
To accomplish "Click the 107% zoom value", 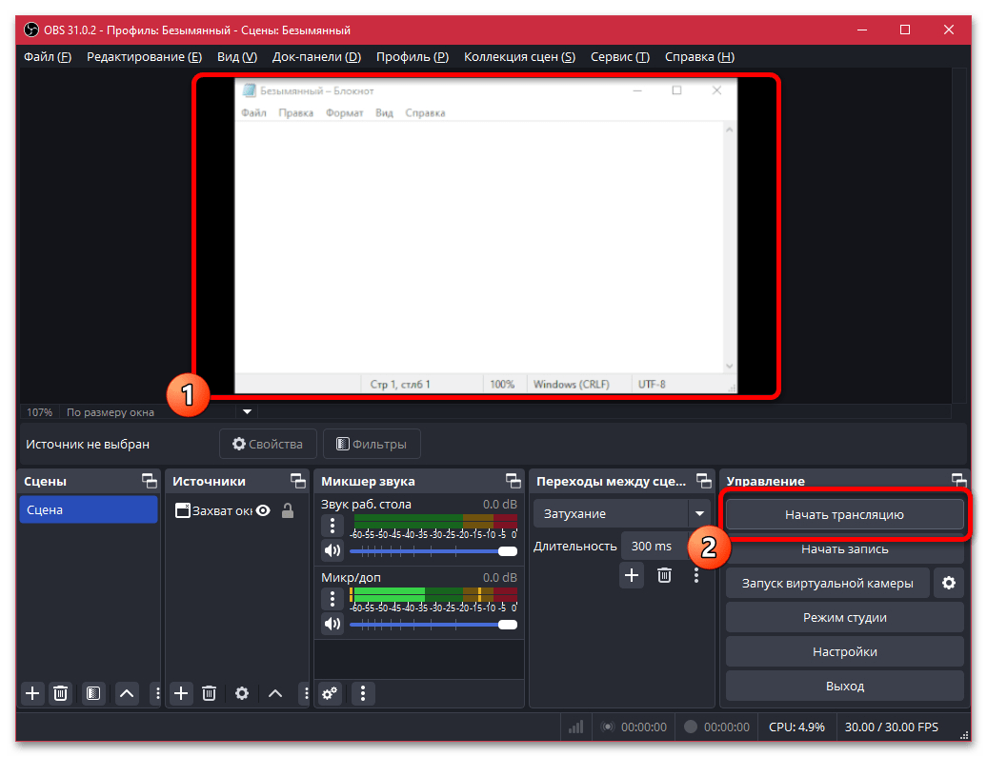I will pyautogui.click(x=39, y=412).
